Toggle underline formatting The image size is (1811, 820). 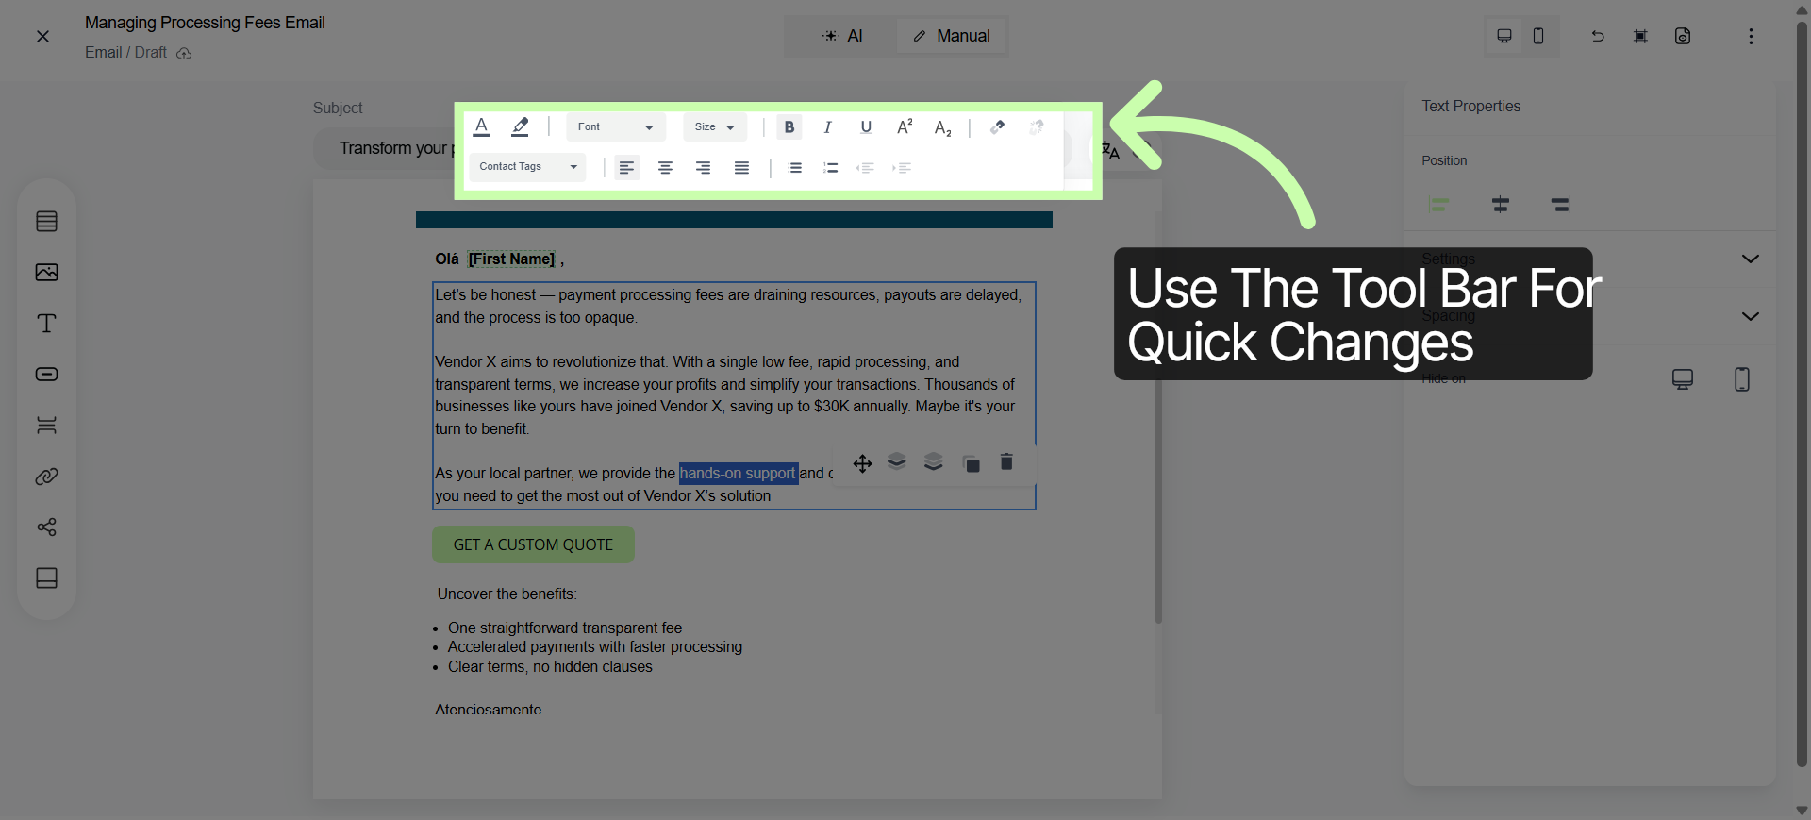pos(866,126)
